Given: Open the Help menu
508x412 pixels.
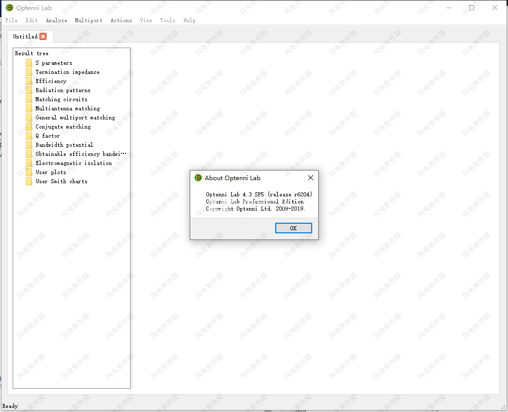Looking at the screenshot, I should [x=190, y=20].
